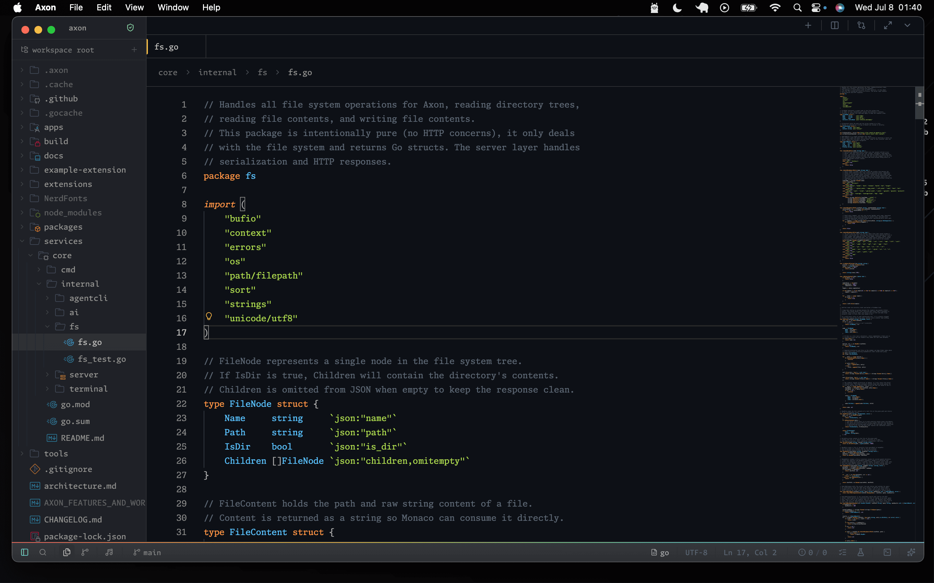
Task: Open the task checklist icon in status bar
Action: click(843, 552)
